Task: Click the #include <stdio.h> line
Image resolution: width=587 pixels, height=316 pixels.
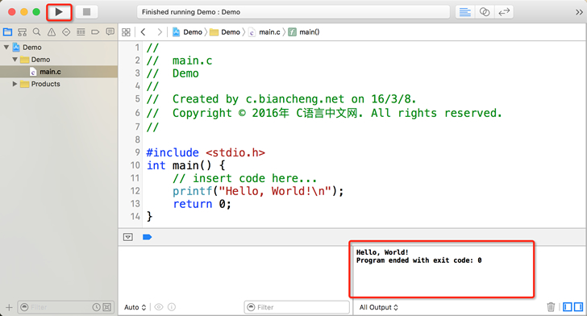Action: [206, 152]
